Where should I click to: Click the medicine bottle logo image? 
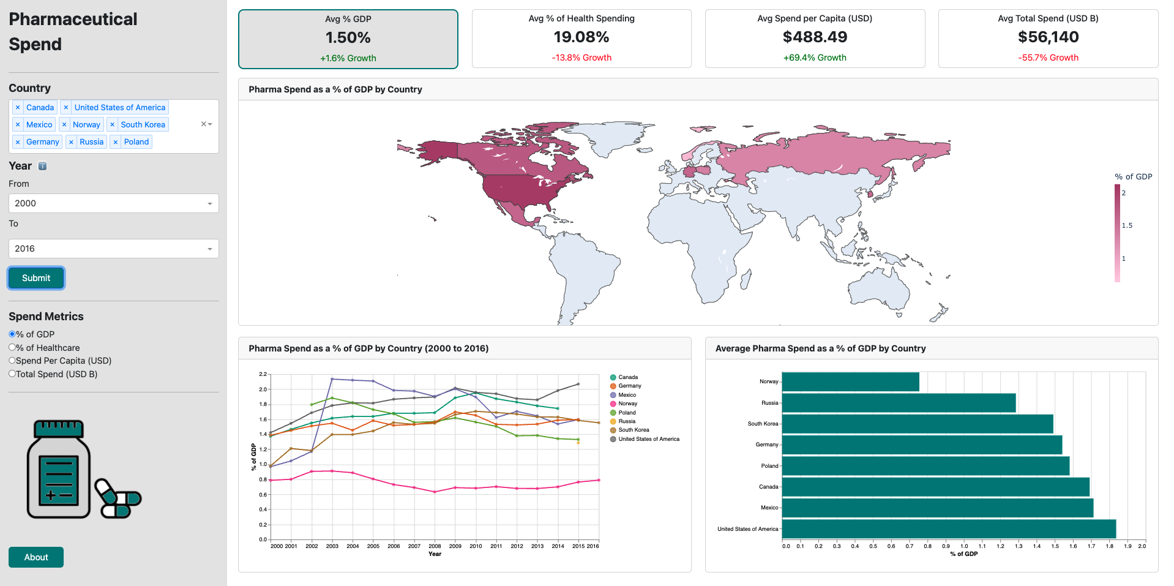pos(84,469)
